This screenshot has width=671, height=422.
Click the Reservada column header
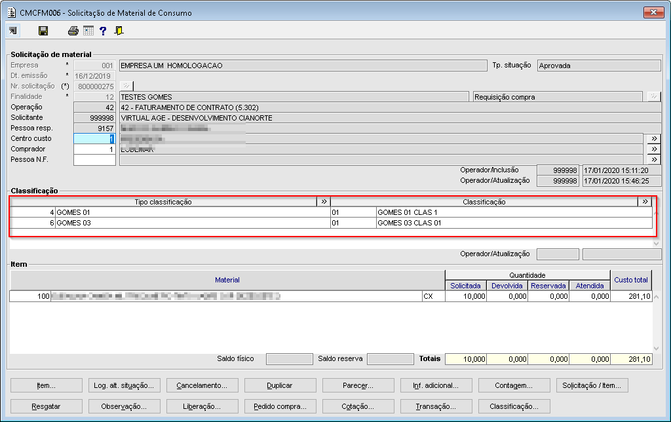[548, 286]
